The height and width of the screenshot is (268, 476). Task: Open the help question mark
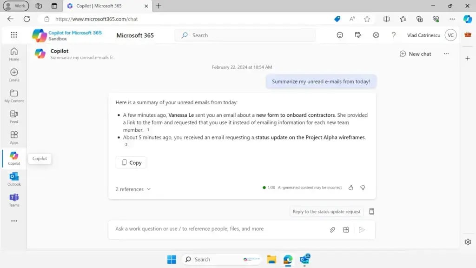[x=393, y=35]
